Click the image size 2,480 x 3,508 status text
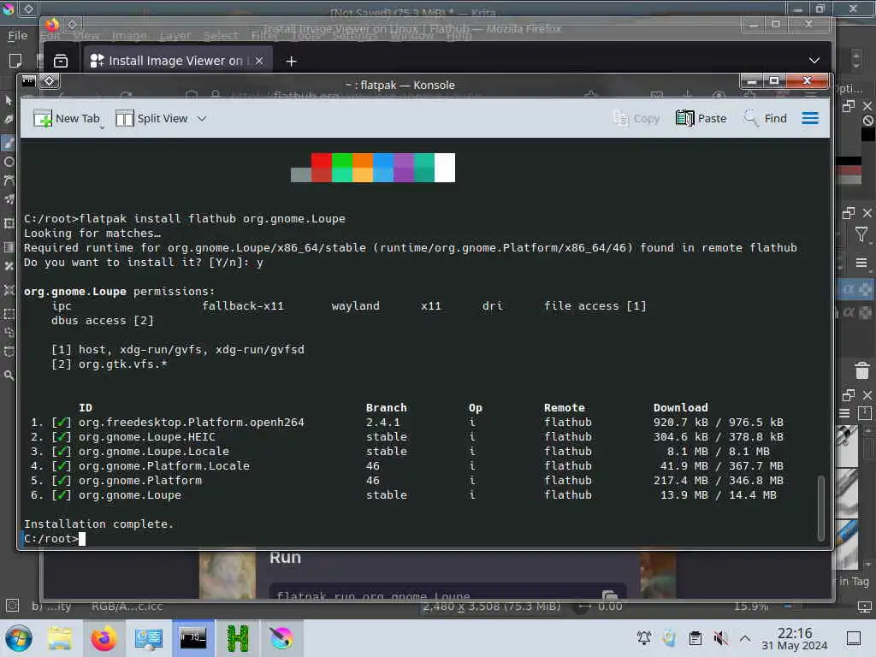 tap(492, 607)
